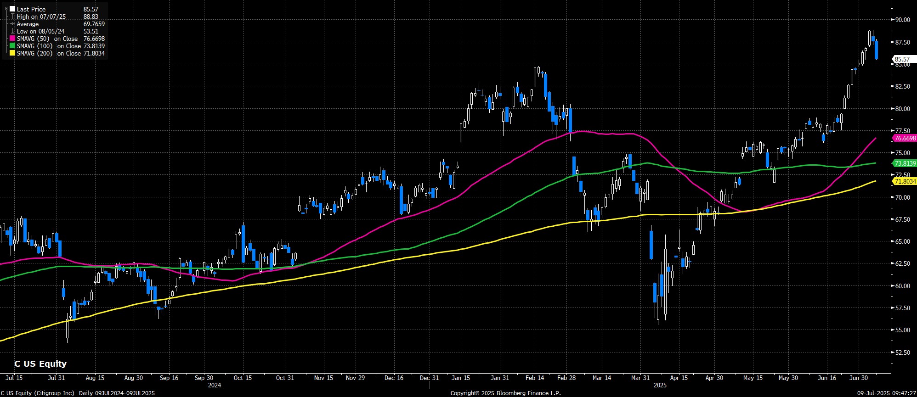The height and width of the screenshot is (397, 917).
Task: Click the legend value 69.7659
Action: pos(94,24)
